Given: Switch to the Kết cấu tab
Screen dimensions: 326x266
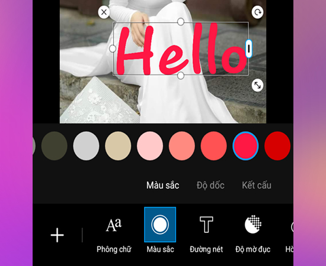Looking at the screenshot, I should coord(257,185).
